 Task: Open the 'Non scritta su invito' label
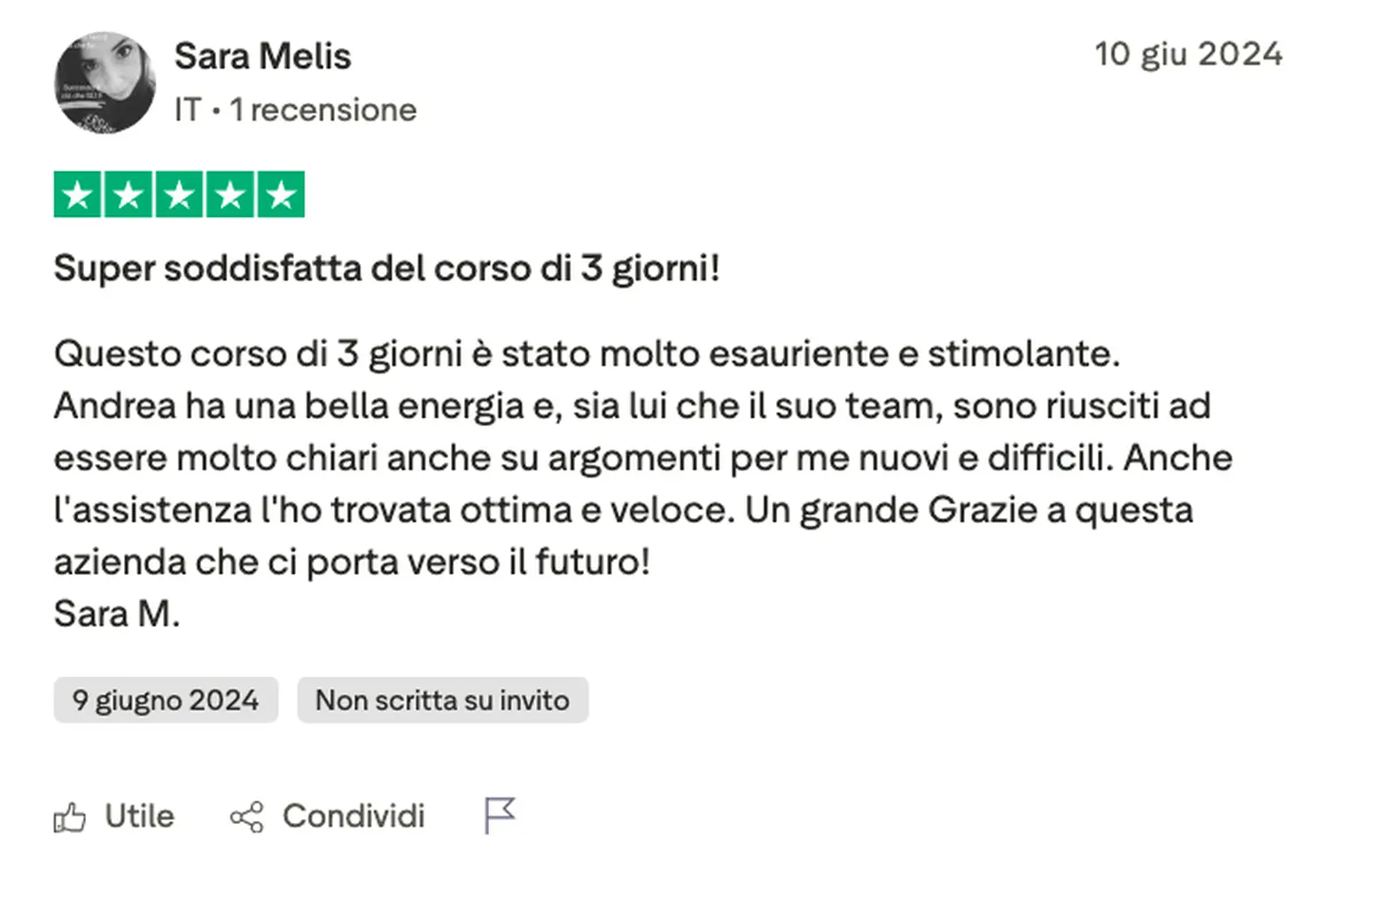[442, 701]
